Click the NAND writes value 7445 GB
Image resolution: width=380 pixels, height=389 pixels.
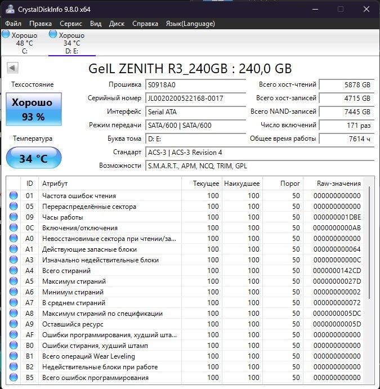(x=347, y=112)
